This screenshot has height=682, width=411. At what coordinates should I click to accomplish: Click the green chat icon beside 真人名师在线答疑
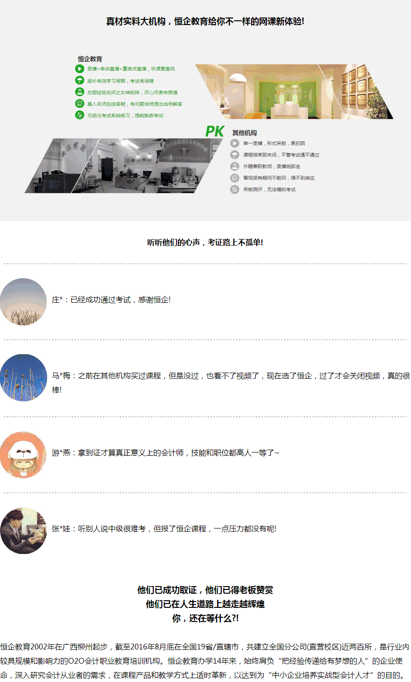point(80,103)
